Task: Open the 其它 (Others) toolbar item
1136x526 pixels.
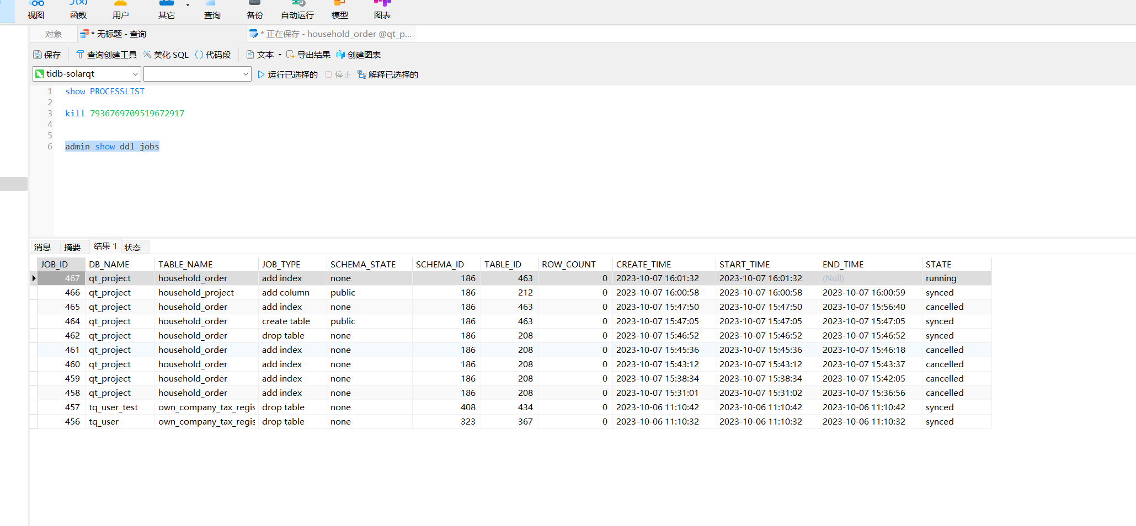Action: [166, 10]
